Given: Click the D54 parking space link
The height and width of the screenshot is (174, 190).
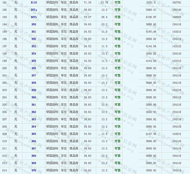Looking at the screenshot, I should click(x=34, y=54).
